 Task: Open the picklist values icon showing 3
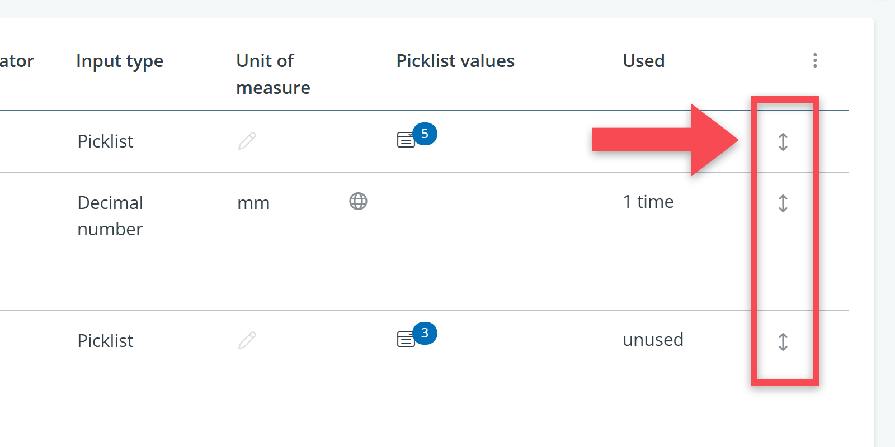407,339
